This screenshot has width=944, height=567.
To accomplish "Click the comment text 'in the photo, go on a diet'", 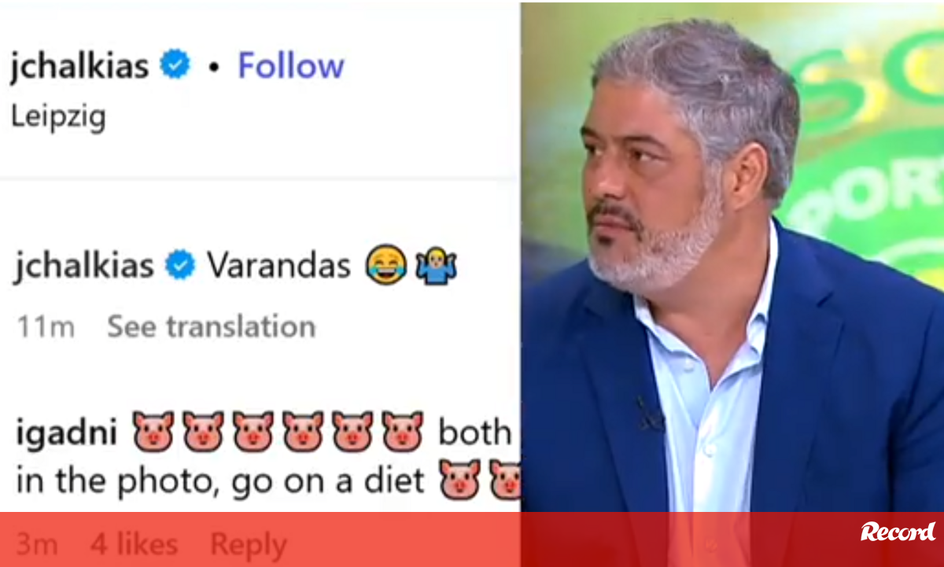I will click(x=220, y=480).
